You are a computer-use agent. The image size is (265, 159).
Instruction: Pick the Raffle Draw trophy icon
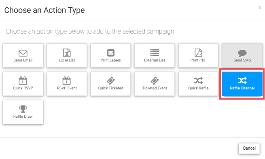click(23, 109)
